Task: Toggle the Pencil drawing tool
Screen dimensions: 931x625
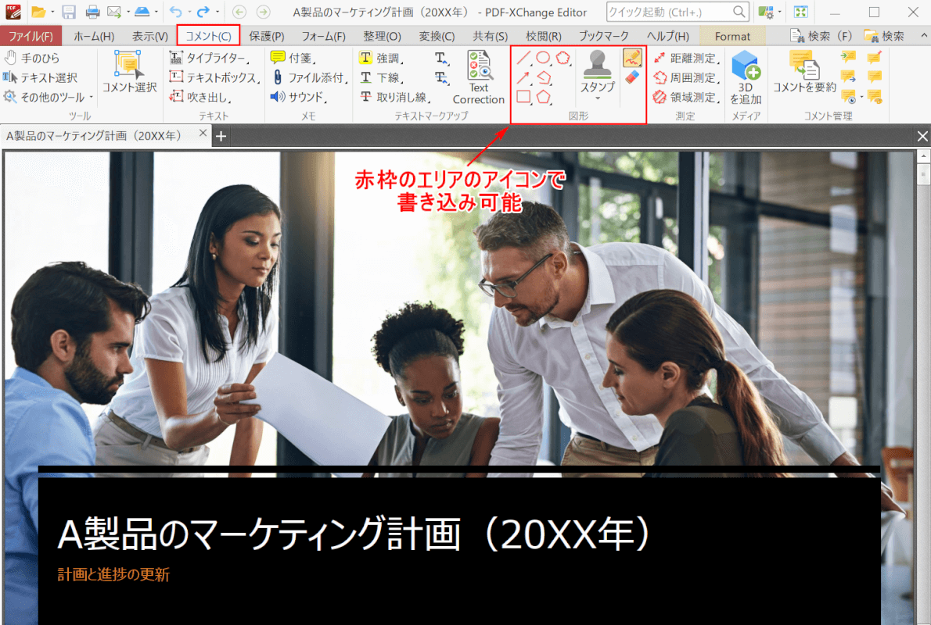Action: pos(632,58)
